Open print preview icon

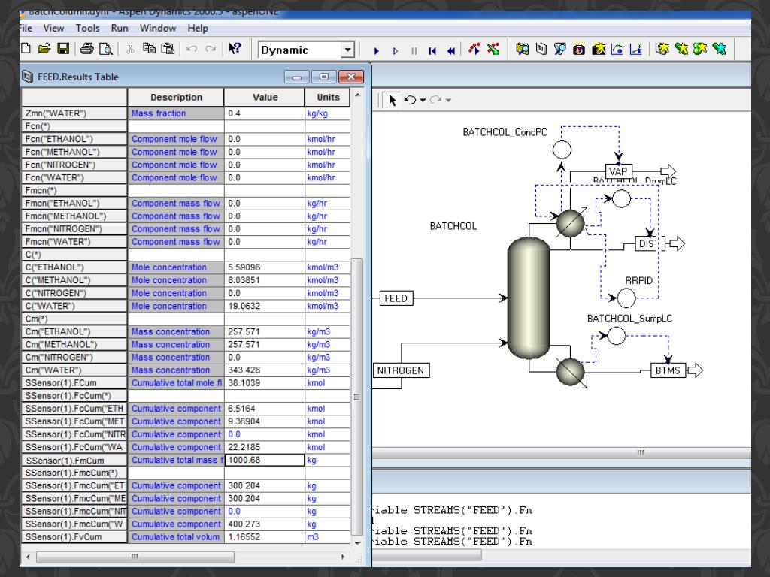tap(105, 49)
